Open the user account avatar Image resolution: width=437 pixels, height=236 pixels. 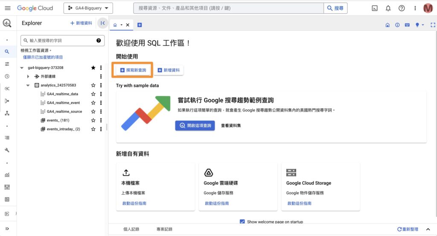click(428, 8)
